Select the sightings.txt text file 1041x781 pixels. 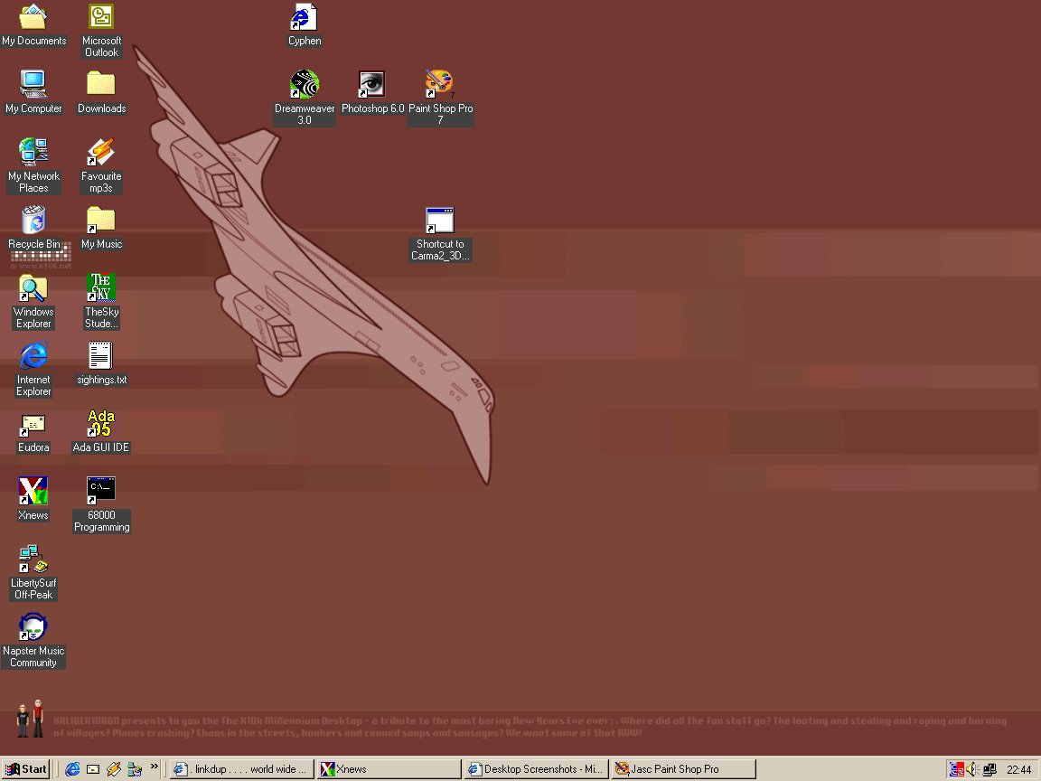(x=101, y=356)
